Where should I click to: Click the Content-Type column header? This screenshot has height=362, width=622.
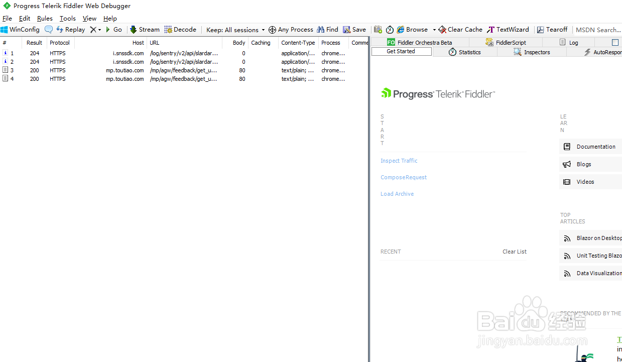[x=298, y=43]
